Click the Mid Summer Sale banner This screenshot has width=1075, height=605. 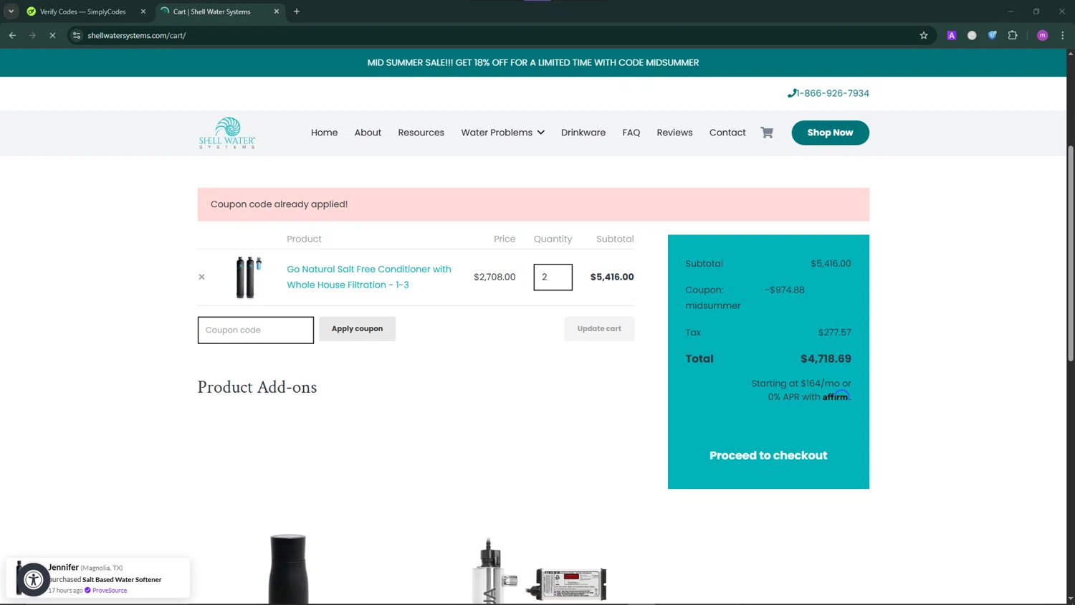[533, 62]
